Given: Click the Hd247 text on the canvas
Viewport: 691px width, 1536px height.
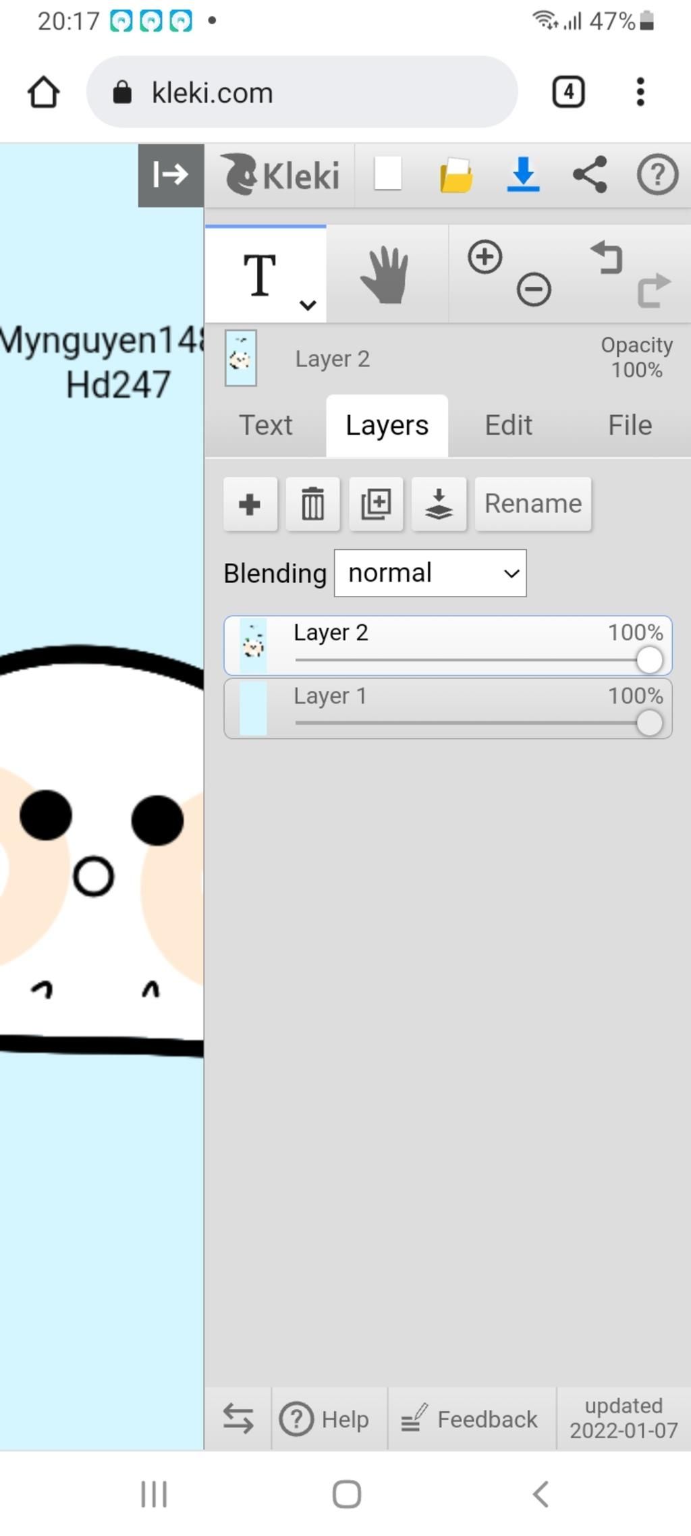Looking at the screenshot, I should [118, 385].
